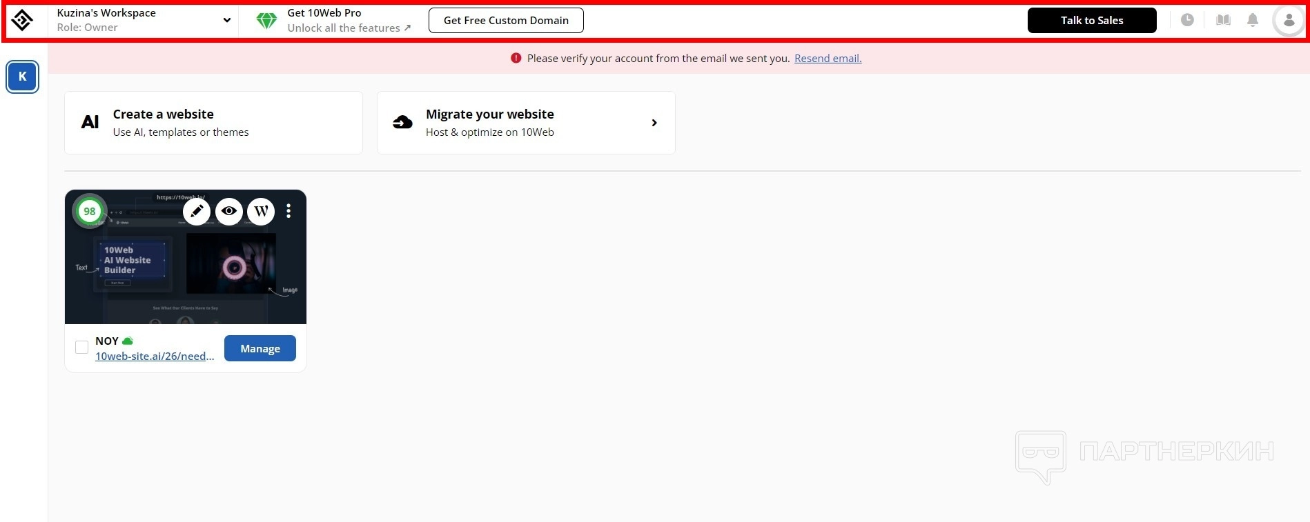The width and height of the screenshot is (1310, 522).
Task: Click the cloud migrate icon
Action: coord(402,122)
